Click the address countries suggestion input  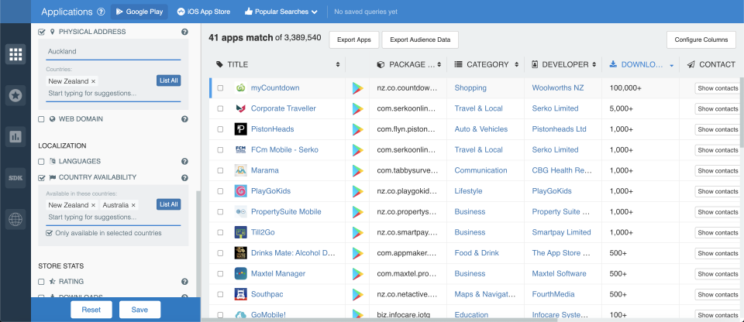[x=113, y=94]
